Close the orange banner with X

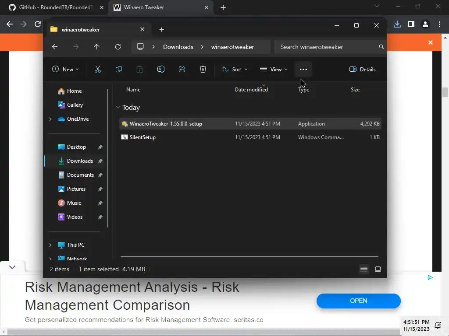[x=431, y=42]
